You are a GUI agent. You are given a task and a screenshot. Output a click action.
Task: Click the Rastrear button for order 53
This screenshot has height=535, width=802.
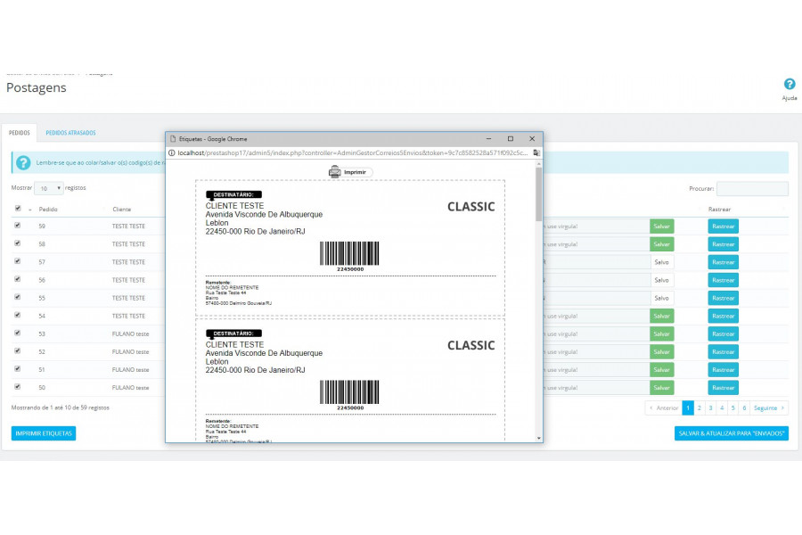[x=724, y=333]
